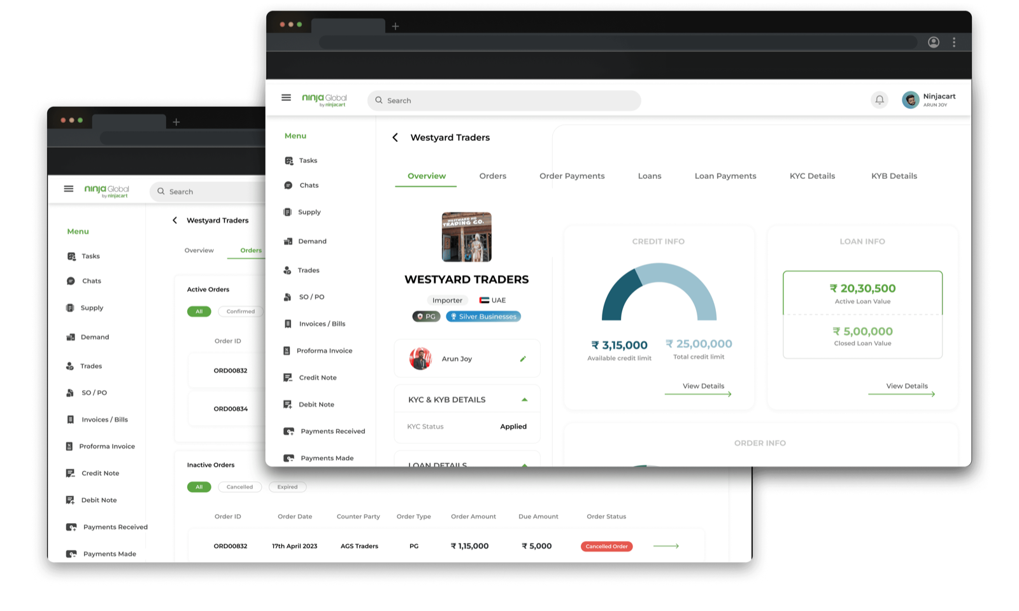Click Arun Joy avatar photo
Image resolution: width=1019 pixels, height=611 pixels.
[420, 359]
